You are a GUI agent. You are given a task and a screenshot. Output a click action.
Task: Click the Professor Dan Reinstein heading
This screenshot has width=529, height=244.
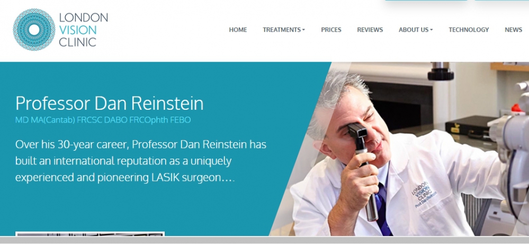(x=109, y=103)
